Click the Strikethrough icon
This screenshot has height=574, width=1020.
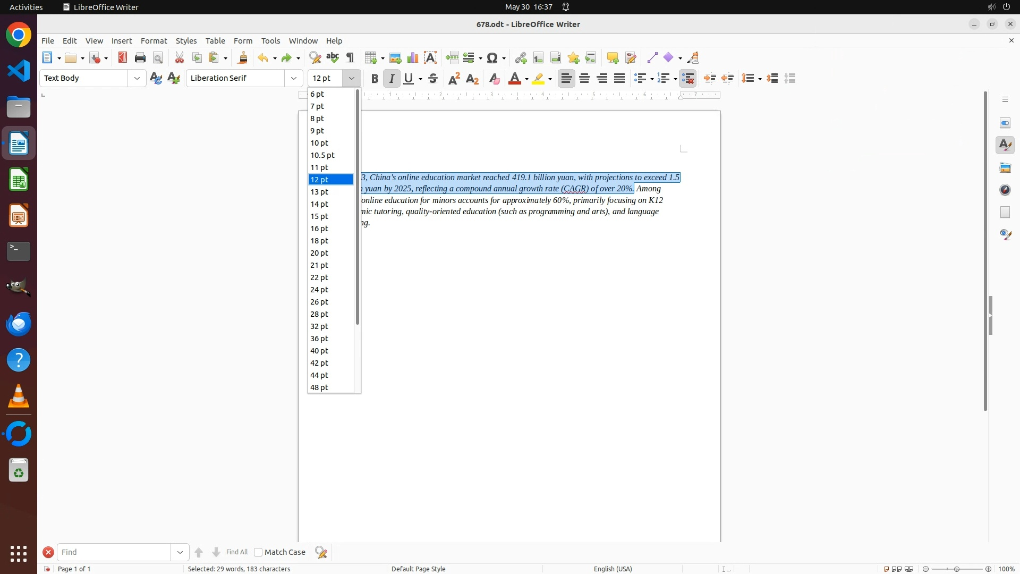[x=433, y=79]
